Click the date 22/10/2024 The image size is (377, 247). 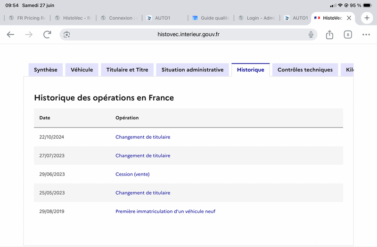coord(52,137)
